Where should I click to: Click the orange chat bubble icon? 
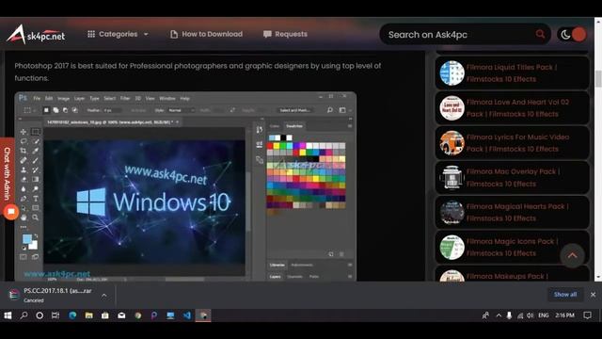click(x=10, y=212)
